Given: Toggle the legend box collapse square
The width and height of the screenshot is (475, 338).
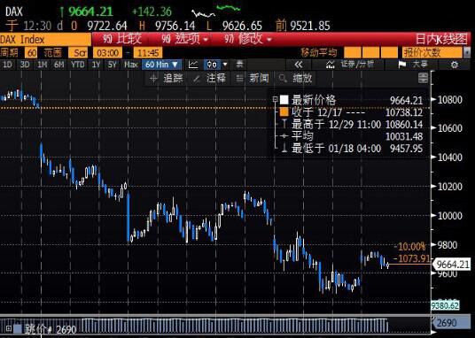Looking at the screenshot, I should click(275, 99).
